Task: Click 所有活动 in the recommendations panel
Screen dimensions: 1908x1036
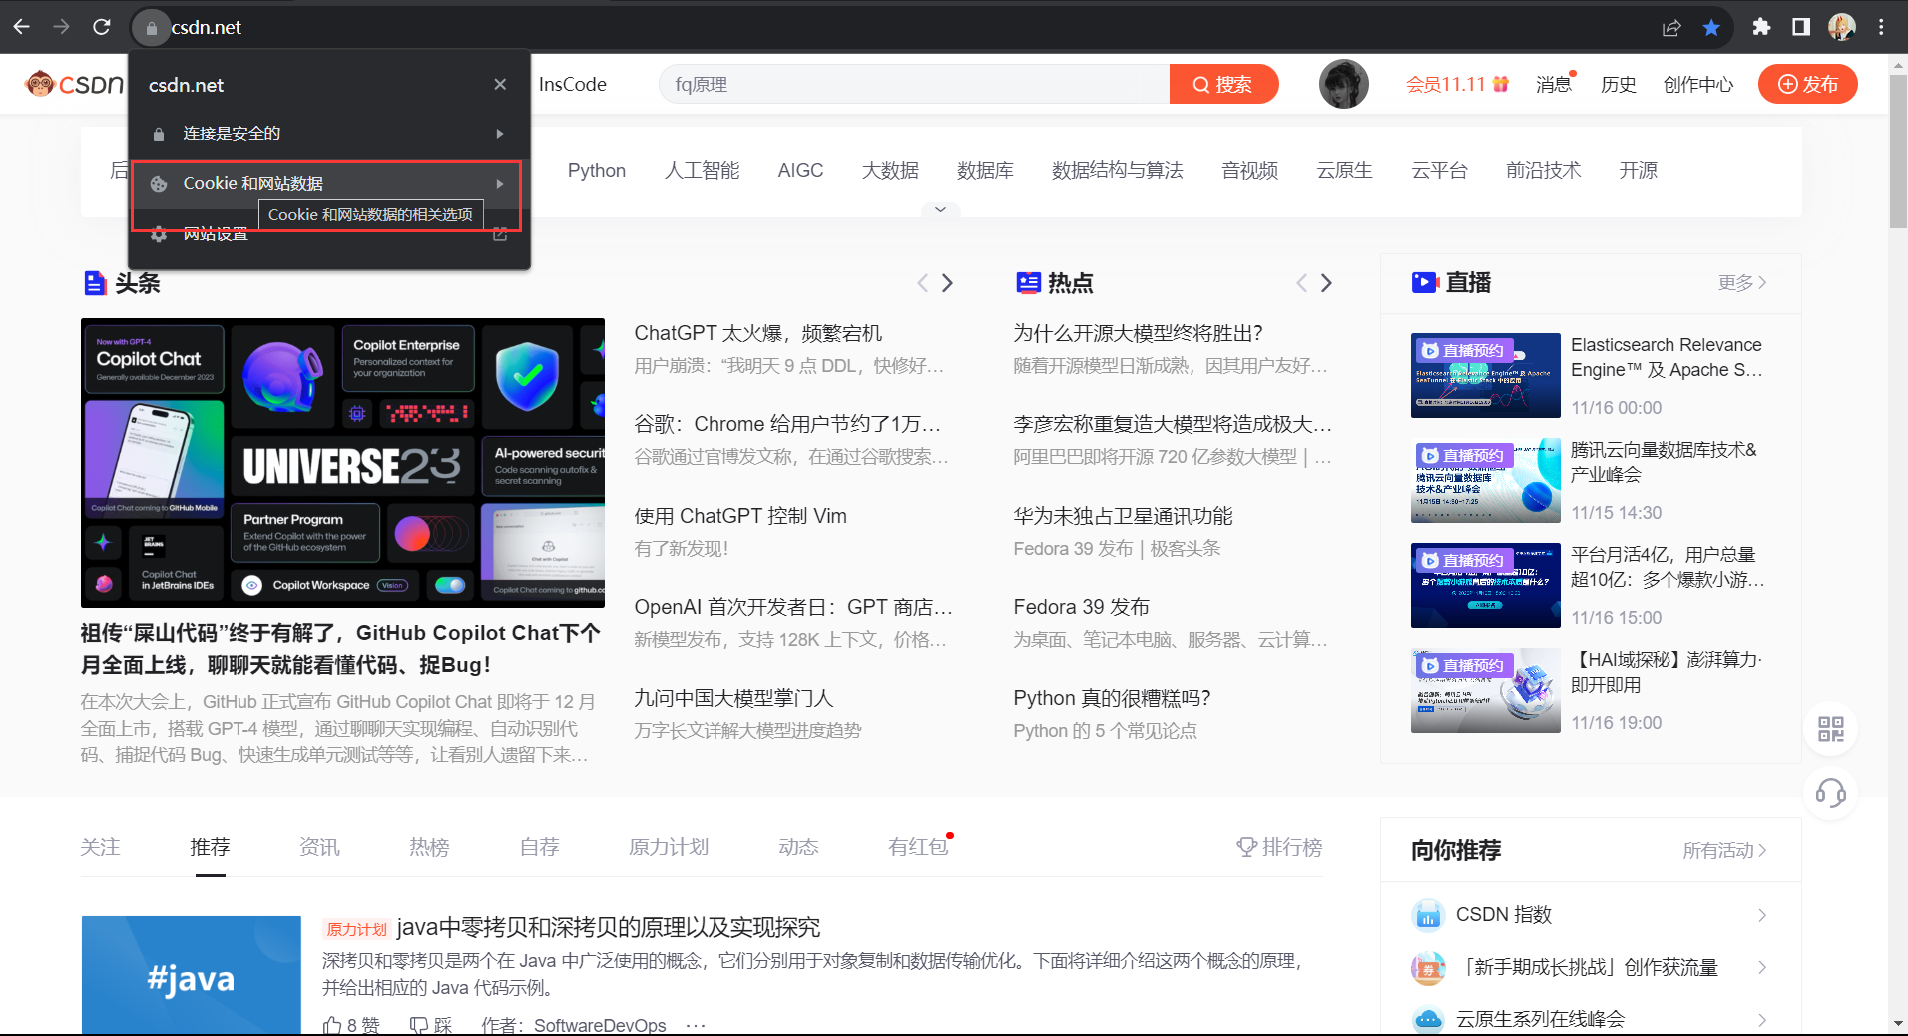Action: pyautogui.click(x=1724, y=851)
